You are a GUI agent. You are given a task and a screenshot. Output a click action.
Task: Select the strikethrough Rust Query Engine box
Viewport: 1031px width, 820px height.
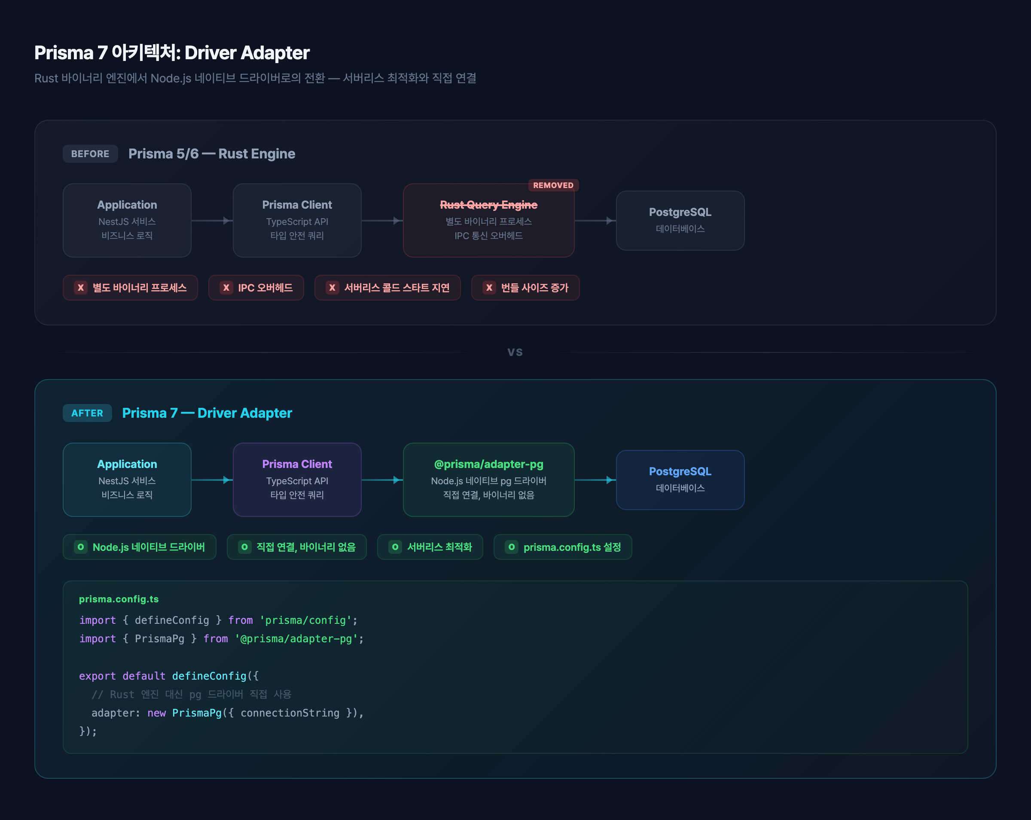(488, 221)
